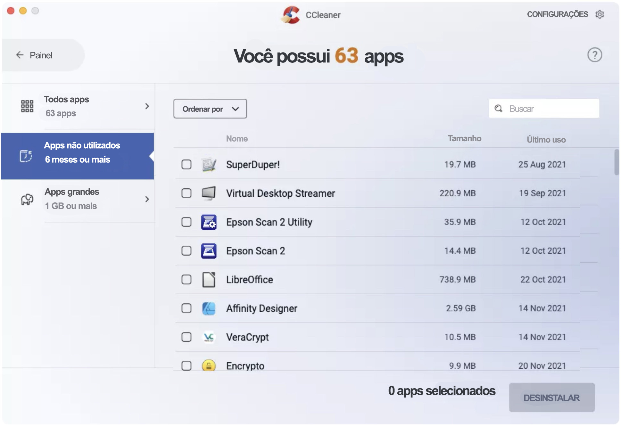Click the VeraCrypt app icon
This screenshot has width=621, height=426.
(x=209, y=337)
